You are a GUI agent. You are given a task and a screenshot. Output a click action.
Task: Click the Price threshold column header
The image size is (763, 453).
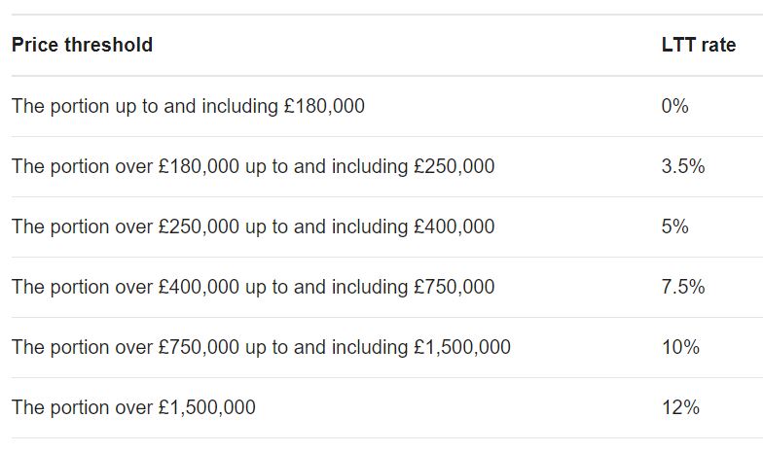click(x=82, y=45)
